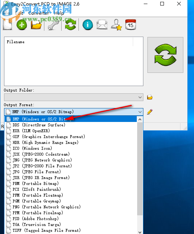Image resolution: width=194 pixels, height=234 pixels.
Task: Click the user with star icon
Action: coord(116,25)
